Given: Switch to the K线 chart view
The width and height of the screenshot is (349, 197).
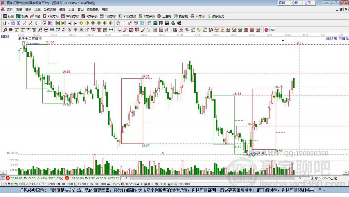Looking at the screenshot, I should pyautogui.click(x=35, y=16).
